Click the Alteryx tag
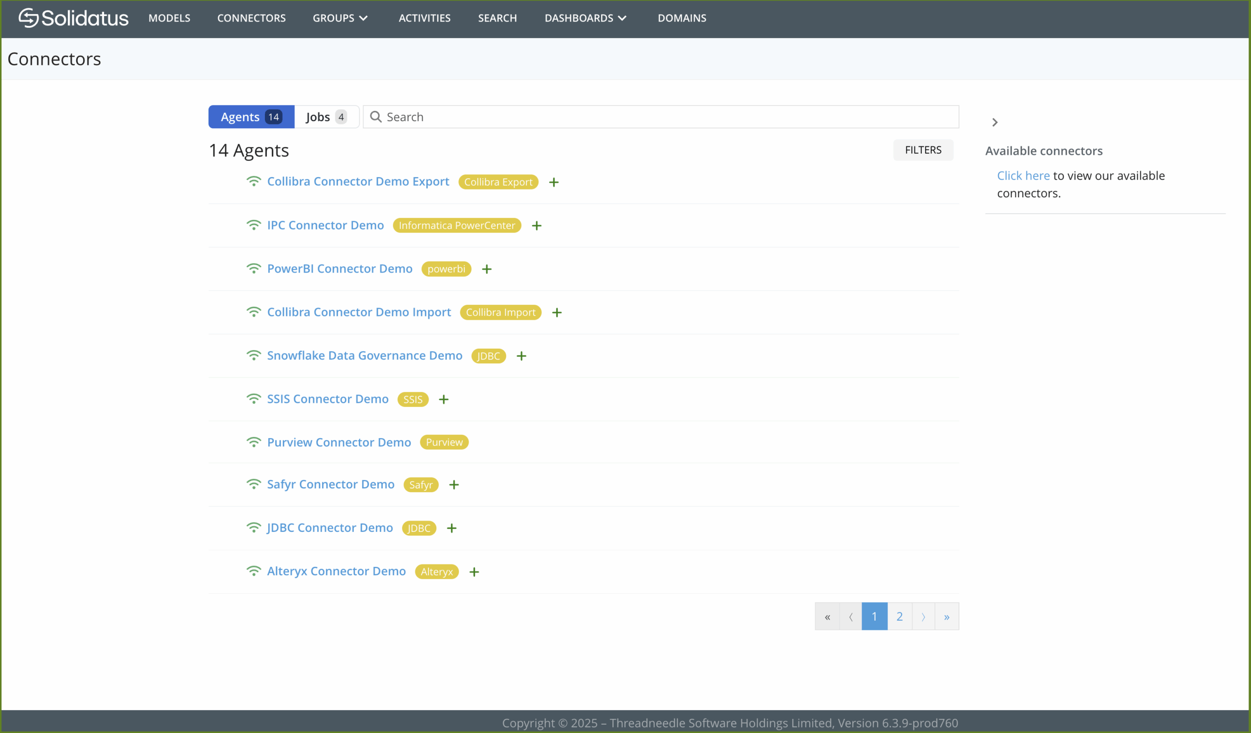Image resolution: width=1251 pixels, height=733 pixels. point(437,572)
